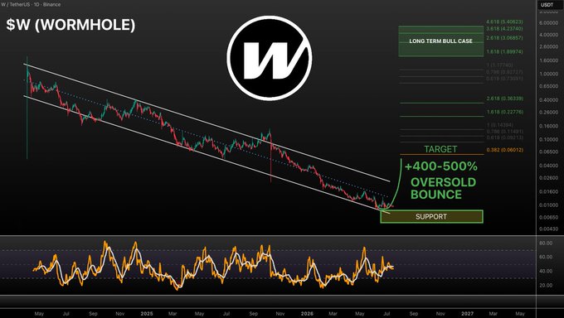Click the 0.06500 price axis label
The image size is (564, 318).
(548, 152)
